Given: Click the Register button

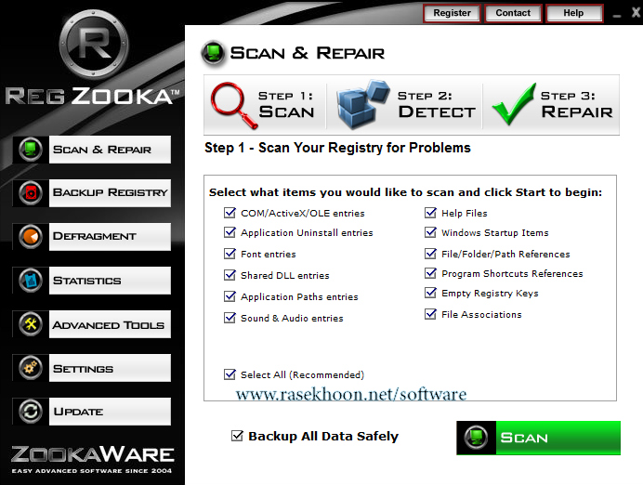Looking at the screenshot, I should (452, 13).
